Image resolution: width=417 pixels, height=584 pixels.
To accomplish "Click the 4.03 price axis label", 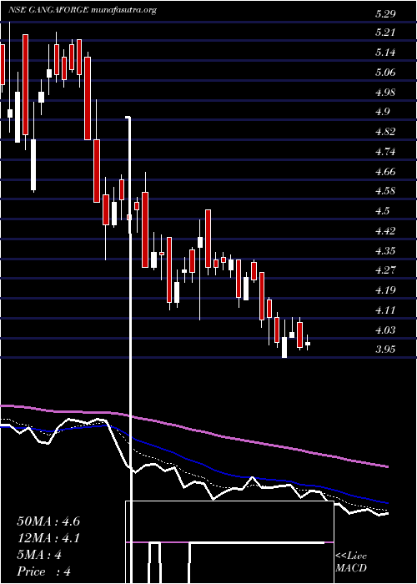I will [x=385, y=330].
